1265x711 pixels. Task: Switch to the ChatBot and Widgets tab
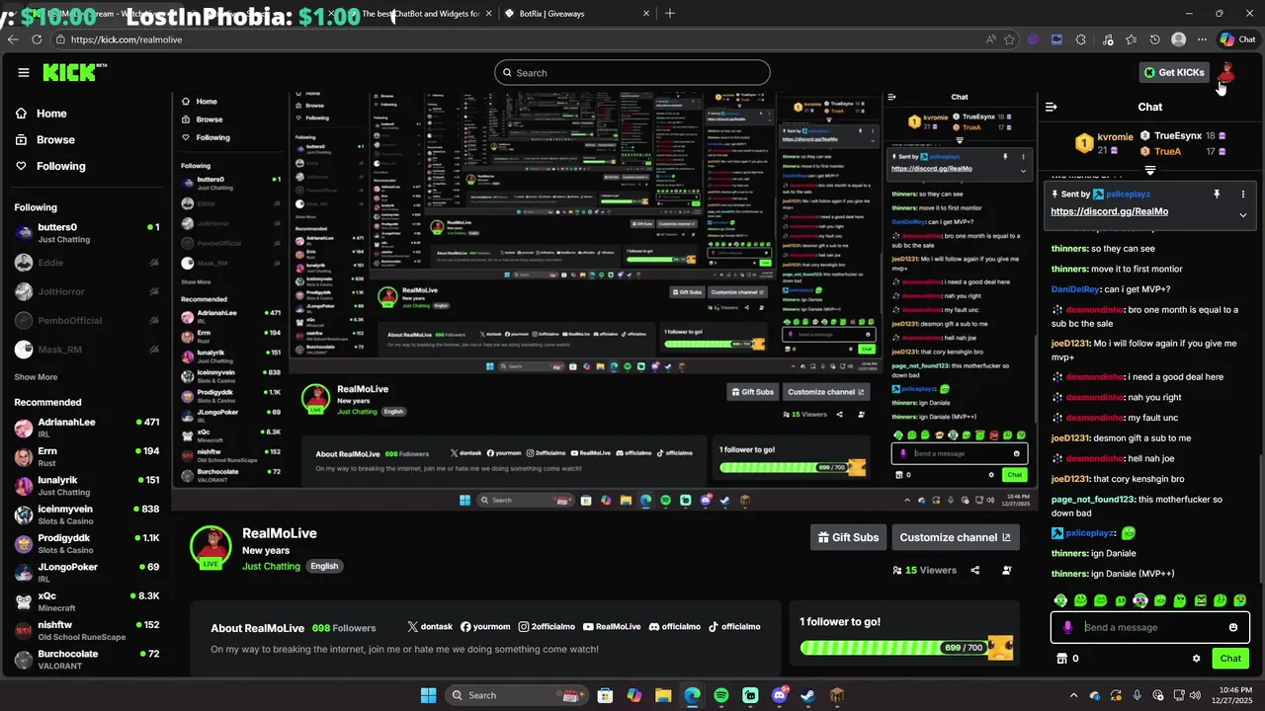(425, 14)
